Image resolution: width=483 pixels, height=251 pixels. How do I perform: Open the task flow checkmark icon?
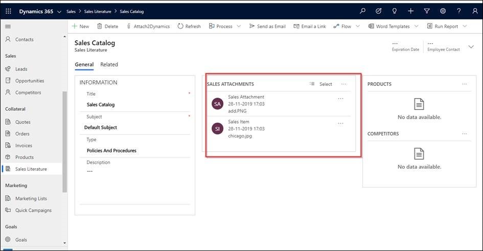(379, 11)
